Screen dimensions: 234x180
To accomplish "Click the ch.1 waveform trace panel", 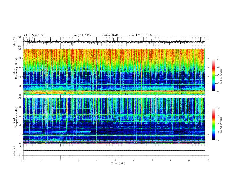I will pos(114,42).
